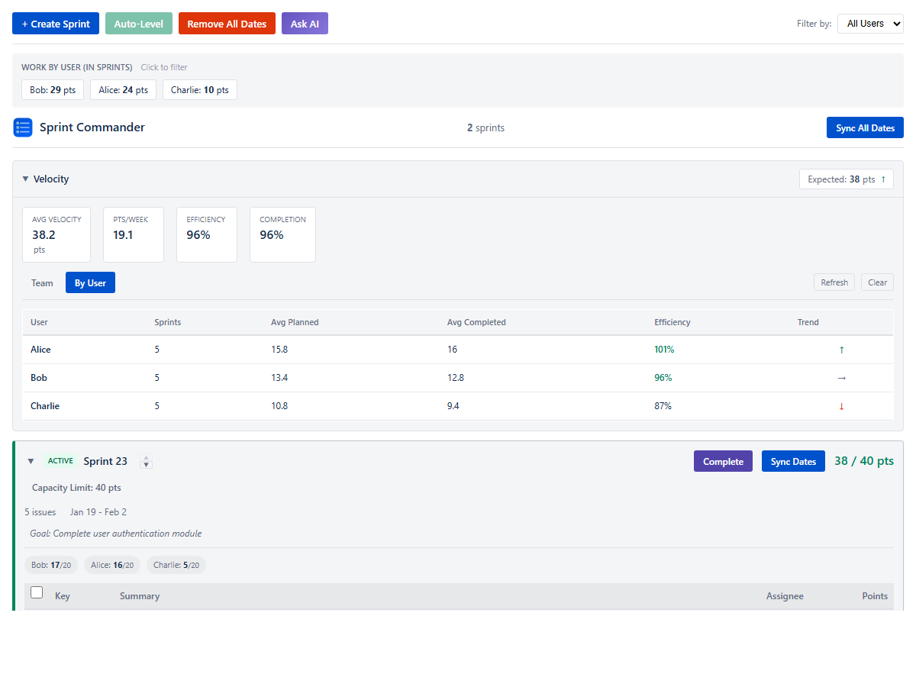The height and width of the screenshot is (687, 916).
Task: Complete Sprint 23
Action: pyautogui.click(x=723, y=461)
